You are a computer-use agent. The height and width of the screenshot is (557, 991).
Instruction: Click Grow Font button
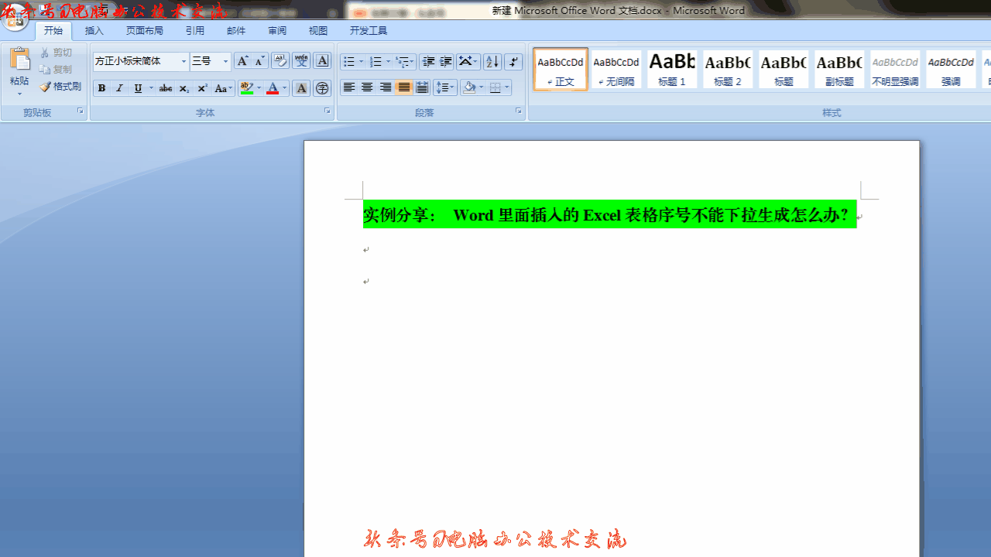242,61
